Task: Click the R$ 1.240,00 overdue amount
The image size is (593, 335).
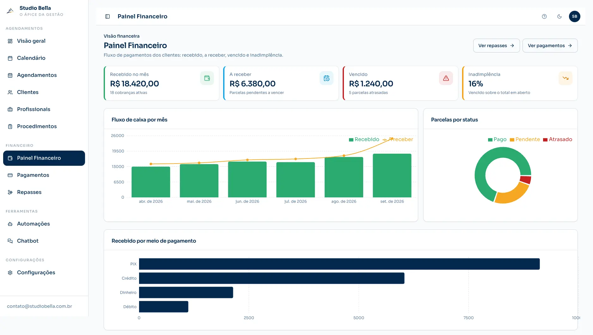Action: pyautogui.click(x=371, y=84)
